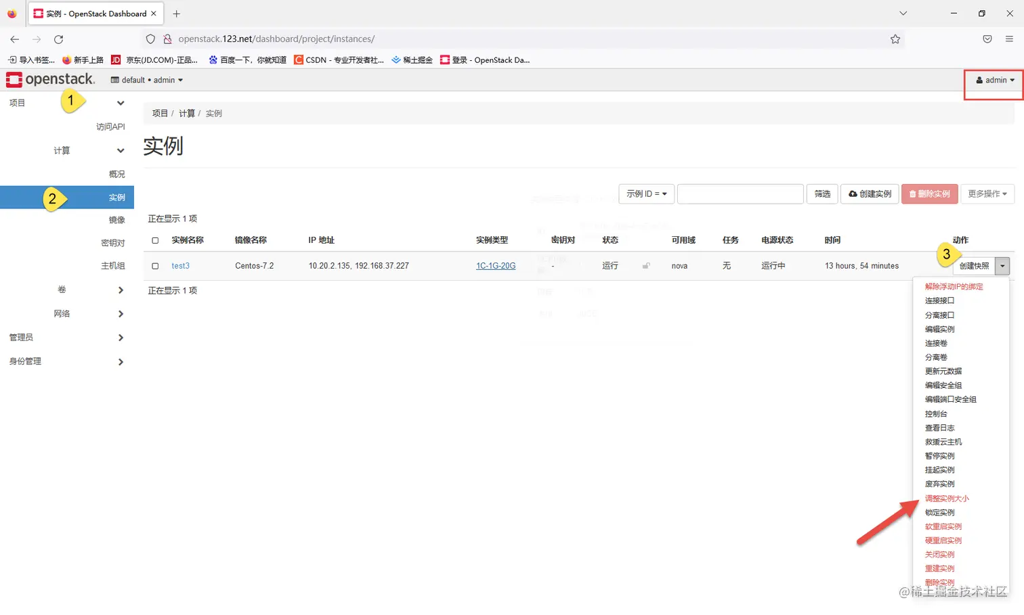
Task: Open the Firefox application menu
Action: coord(1009,39)
